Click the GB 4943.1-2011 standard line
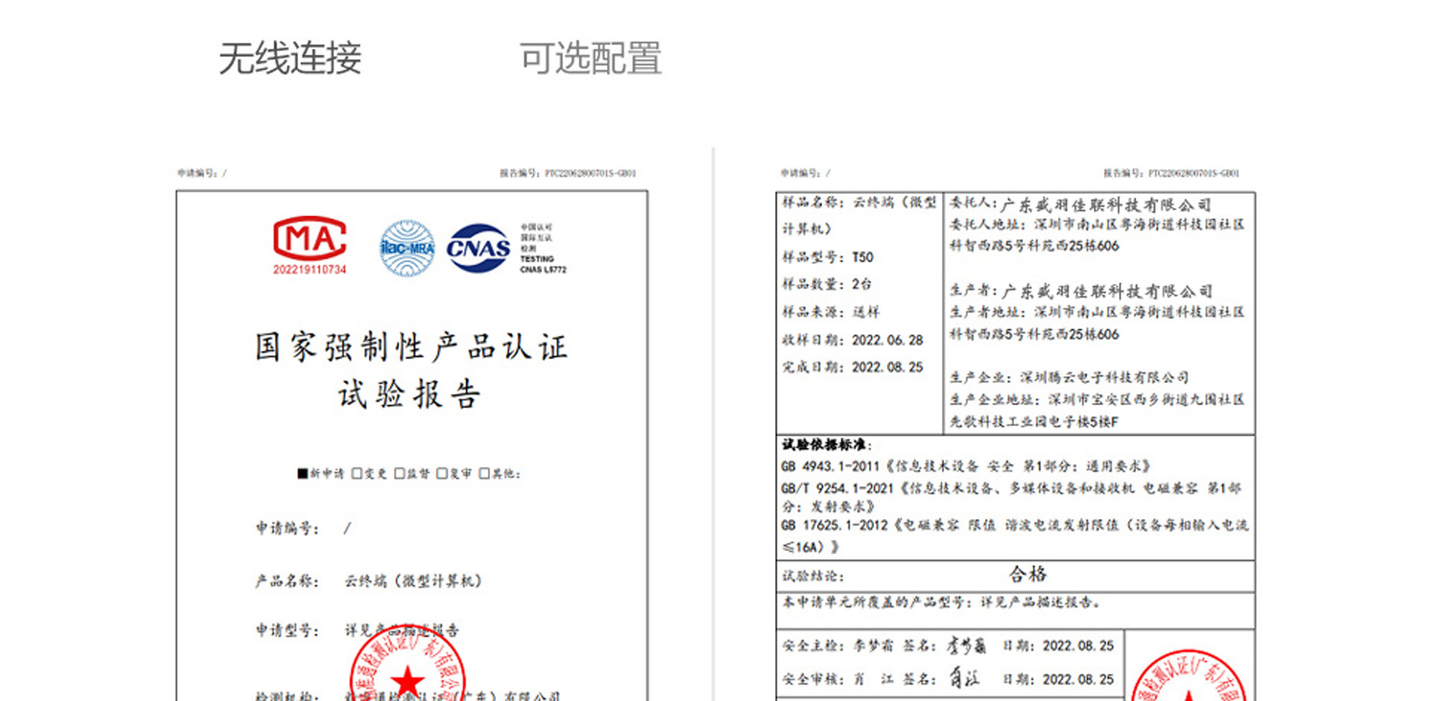The image size is (1429, 701). [x=966, y=466]
